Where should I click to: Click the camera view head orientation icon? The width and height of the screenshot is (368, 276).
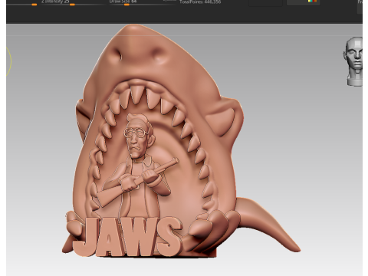pyautogui.click(x=353, y=61)
